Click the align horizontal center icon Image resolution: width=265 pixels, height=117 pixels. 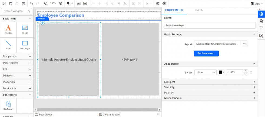coord(100,3)
